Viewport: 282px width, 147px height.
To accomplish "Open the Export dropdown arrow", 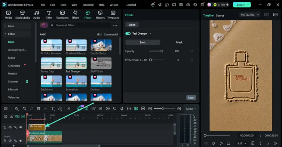I will coord(248,5).
